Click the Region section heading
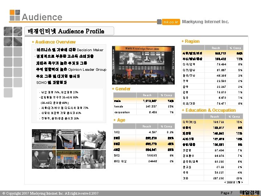This screenshot has width=261, height=196. pos(190,41)
